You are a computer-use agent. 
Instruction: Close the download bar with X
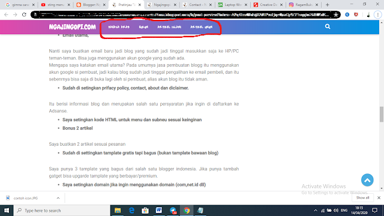pos(379,197)
